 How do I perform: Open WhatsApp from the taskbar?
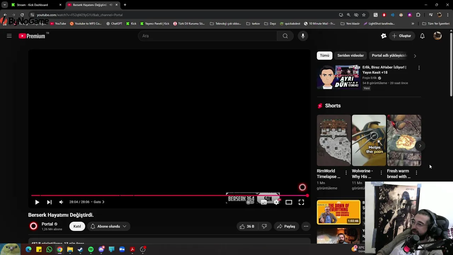pos(49,249)
